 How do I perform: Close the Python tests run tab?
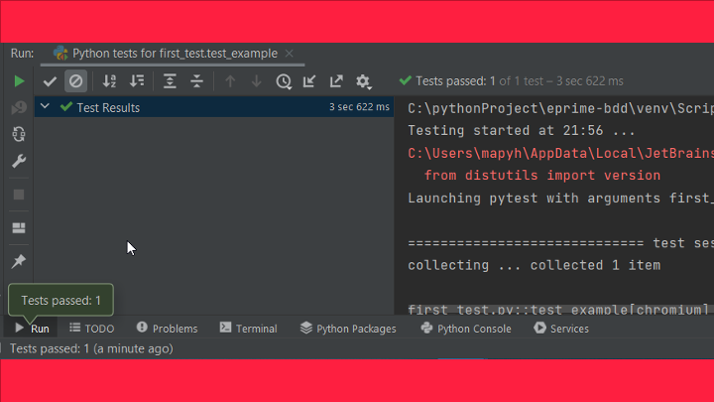[289, 54]
